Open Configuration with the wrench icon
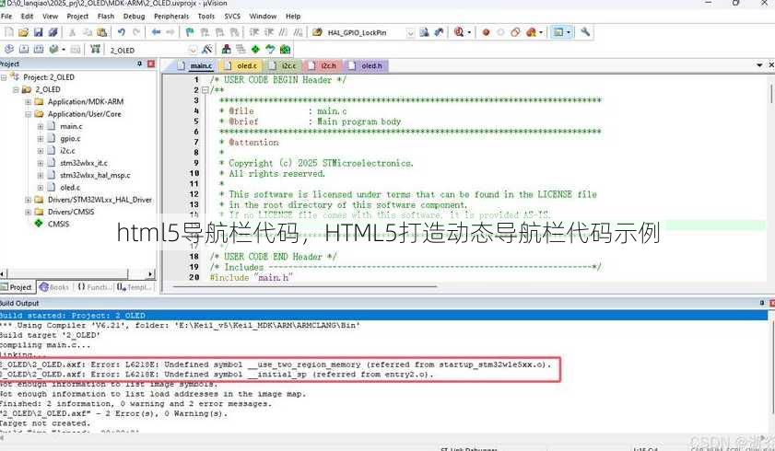Screen dimensions: 775x451 pyautogui.click(x=585, y=32)
